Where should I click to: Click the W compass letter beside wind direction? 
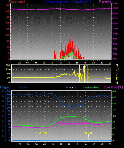[x=117, y=70]
